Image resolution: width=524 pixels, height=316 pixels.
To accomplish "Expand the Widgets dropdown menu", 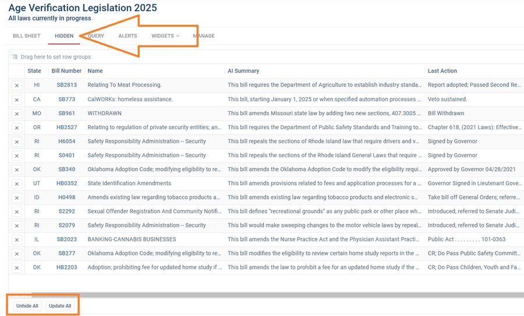I will (x=165, y=36).
